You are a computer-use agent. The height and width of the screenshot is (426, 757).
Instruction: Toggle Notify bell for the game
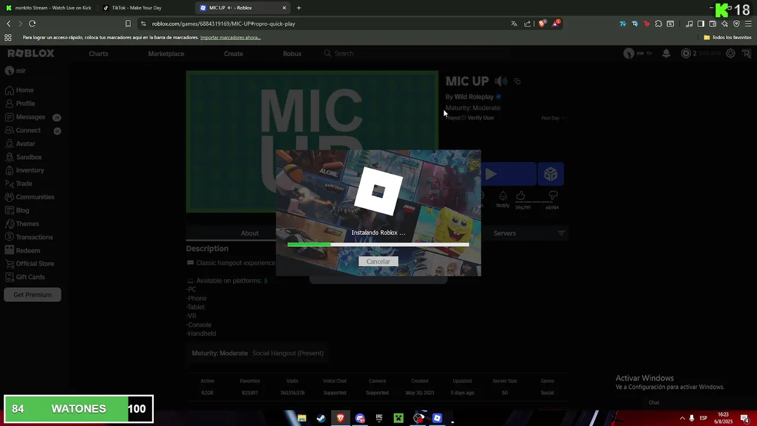pyautogui.click(x=503, y=199)
